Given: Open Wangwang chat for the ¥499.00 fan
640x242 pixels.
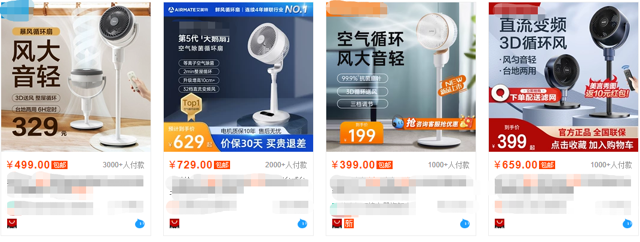Looking at the screenshot, I should click(140, 223).
